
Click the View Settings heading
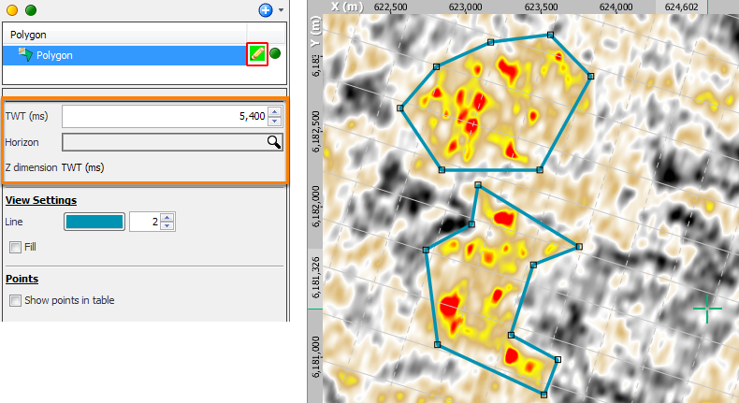(41, 200)
